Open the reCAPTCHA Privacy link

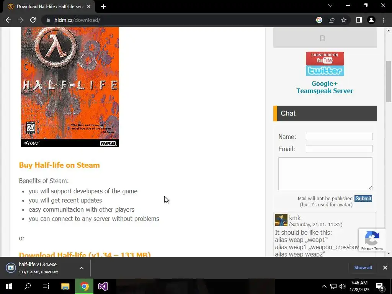366,248
